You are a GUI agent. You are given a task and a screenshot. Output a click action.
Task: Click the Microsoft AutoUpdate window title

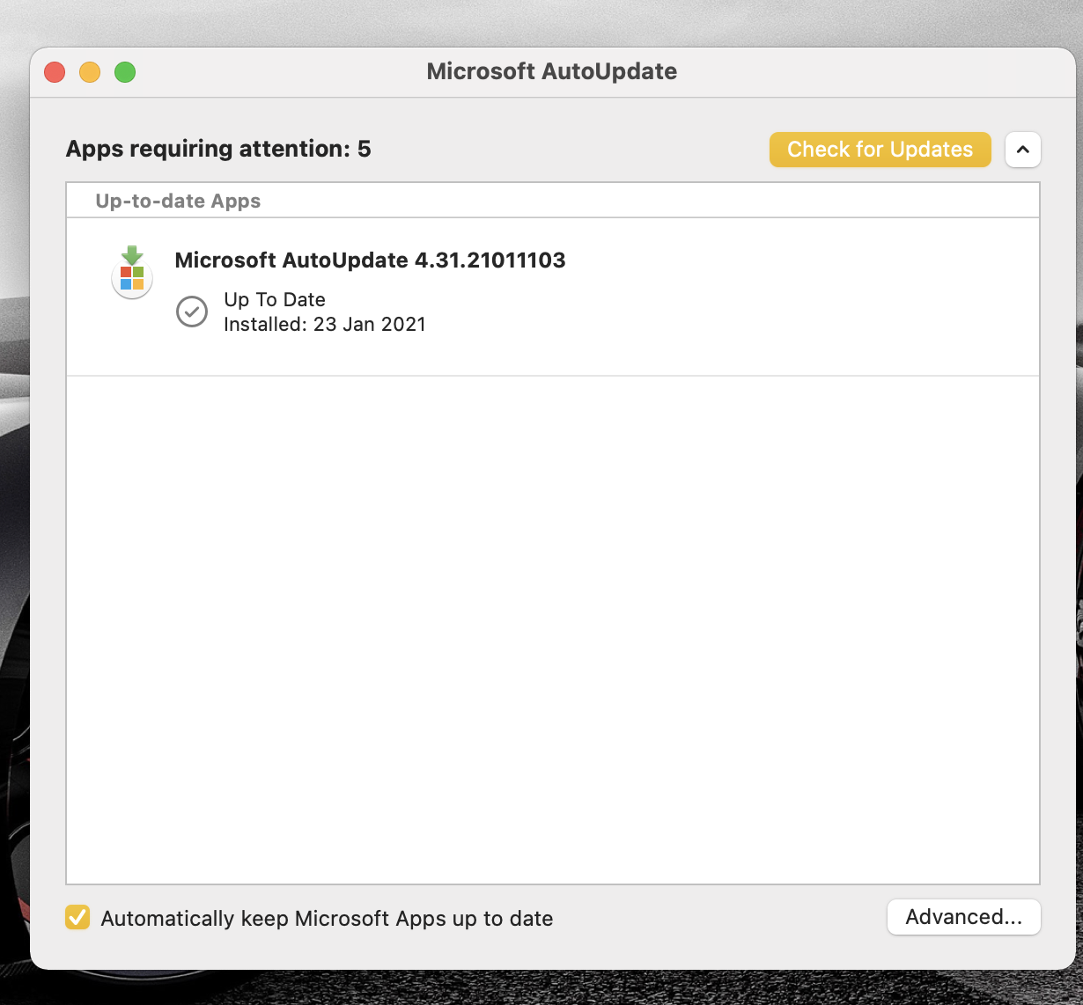tap(552, 71)
